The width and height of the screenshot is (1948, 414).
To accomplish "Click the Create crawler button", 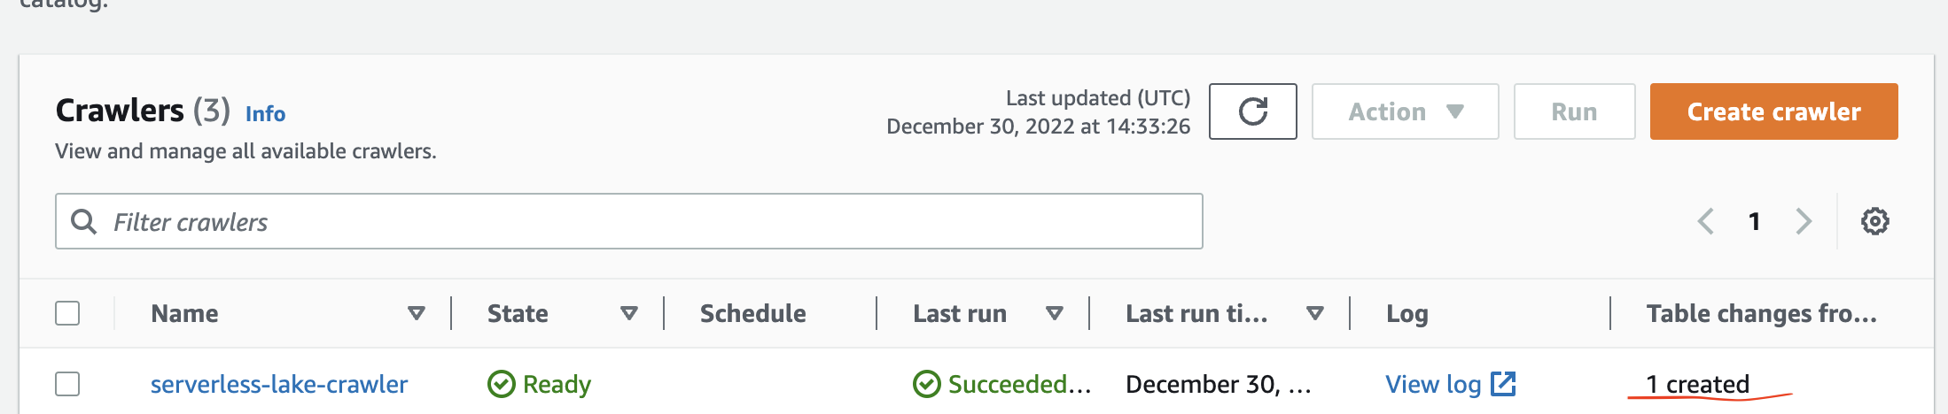I will (1773, 111).
